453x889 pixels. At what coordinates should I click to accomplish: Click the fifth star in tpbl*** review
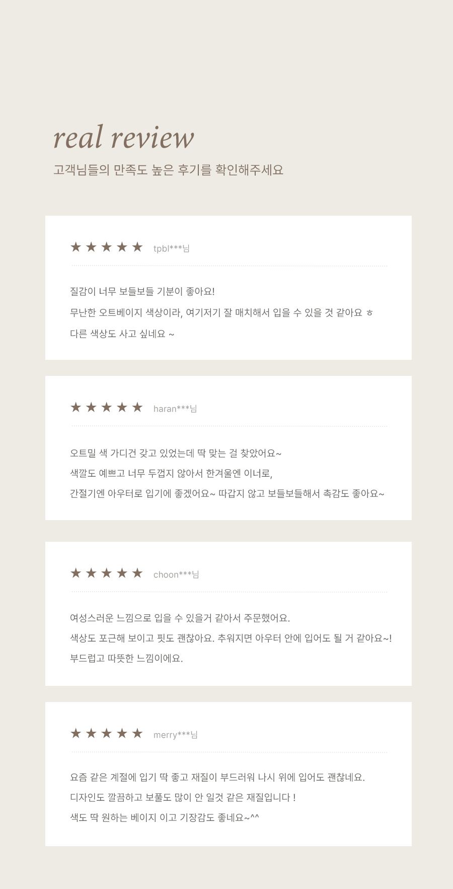[137, 247]
